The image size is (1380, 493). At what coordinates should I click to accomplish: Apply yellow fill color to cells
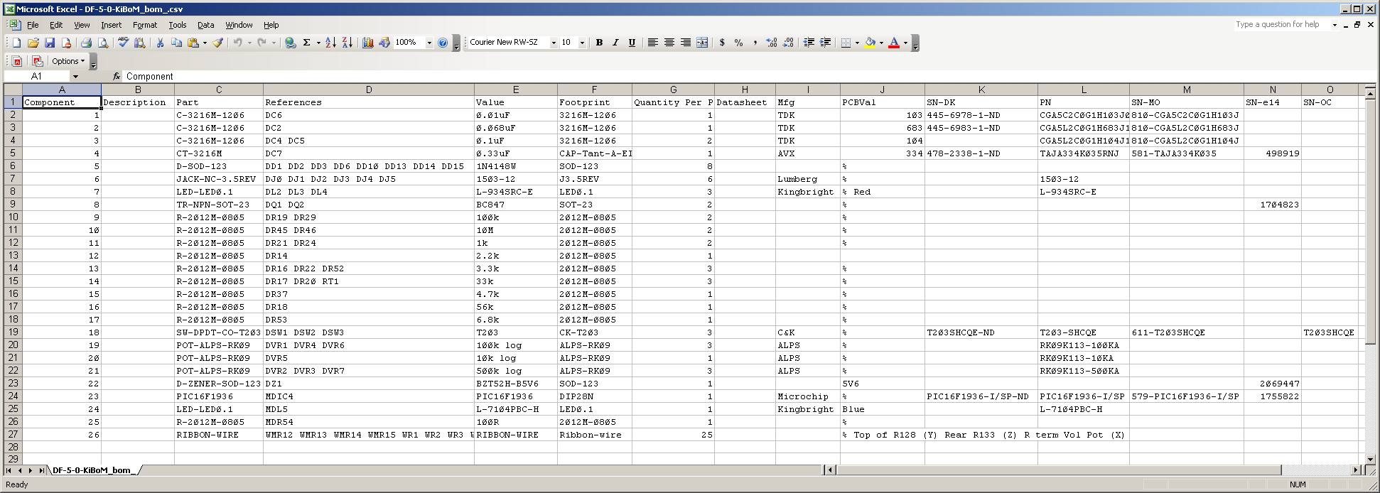[x=870, y=43]
